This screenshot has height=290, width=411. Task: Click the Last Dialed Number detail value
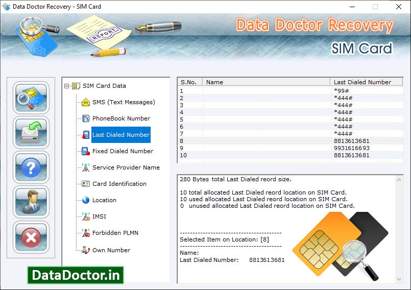(267, 260)
